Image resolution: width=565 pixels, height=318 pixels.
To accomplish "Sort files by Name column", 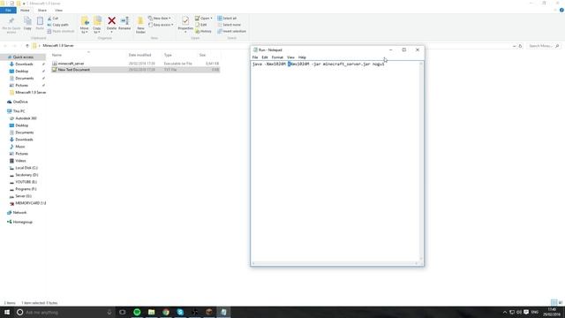I will pos(56,55).
